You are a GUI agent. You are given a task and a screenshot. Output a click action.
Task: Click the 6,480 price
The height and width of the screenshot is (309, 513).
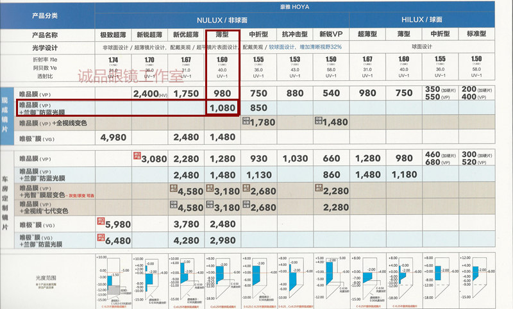[x=118, y=241]
